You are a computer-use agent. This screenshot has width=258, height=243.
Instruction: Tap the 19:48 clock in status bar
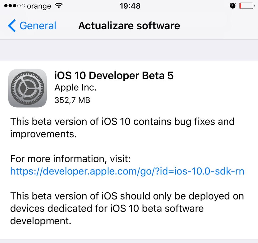point(130,6)
